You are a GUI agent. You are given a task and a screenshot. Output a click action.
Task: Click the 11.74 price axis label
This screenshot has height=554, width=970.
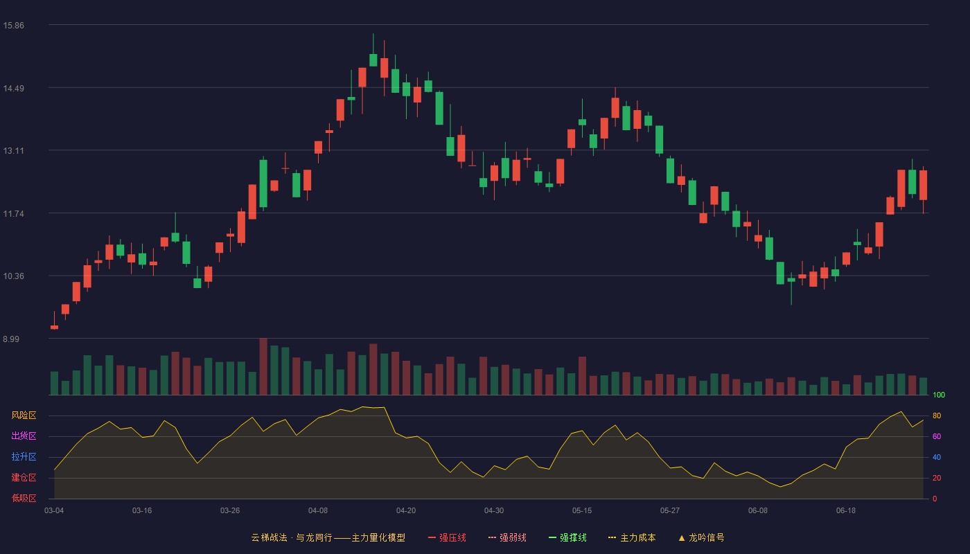[13, 214]
